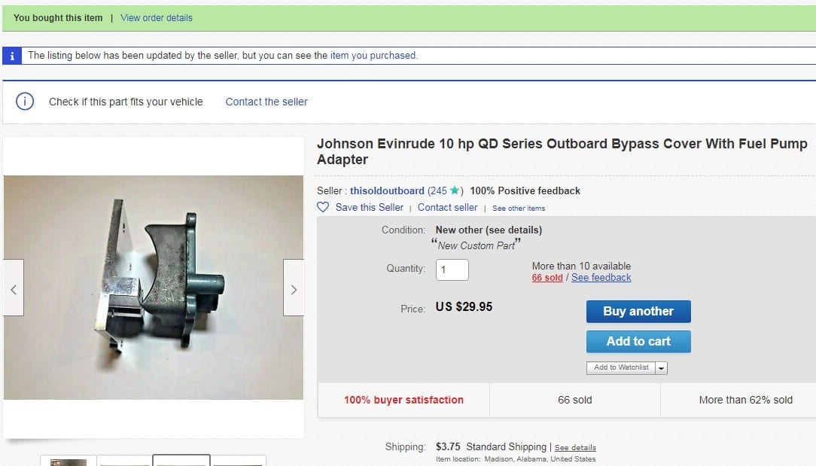Click Contact the seller link
This screenshot has height=466, width=816.
pyautogui.click(x=266, y=102)
